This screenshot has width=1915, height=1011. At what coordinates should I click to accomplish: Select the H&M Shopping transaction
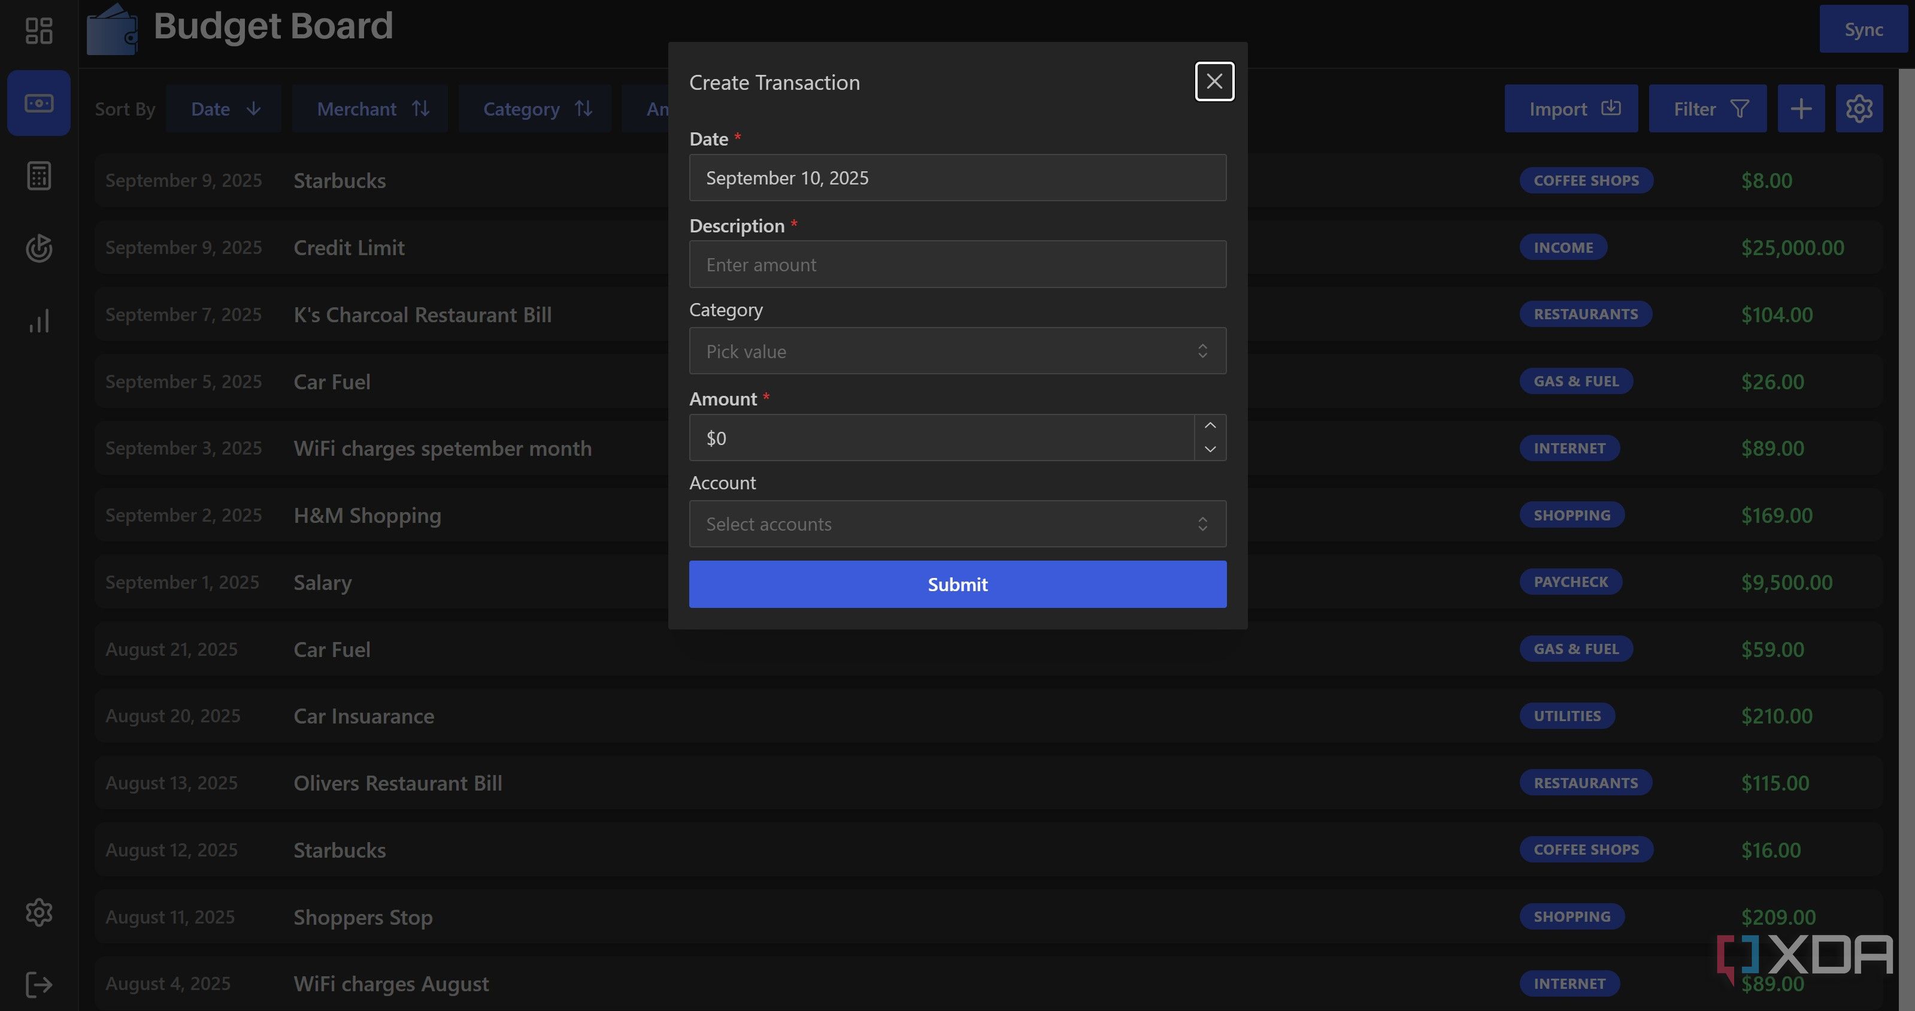tap(988, 515)
